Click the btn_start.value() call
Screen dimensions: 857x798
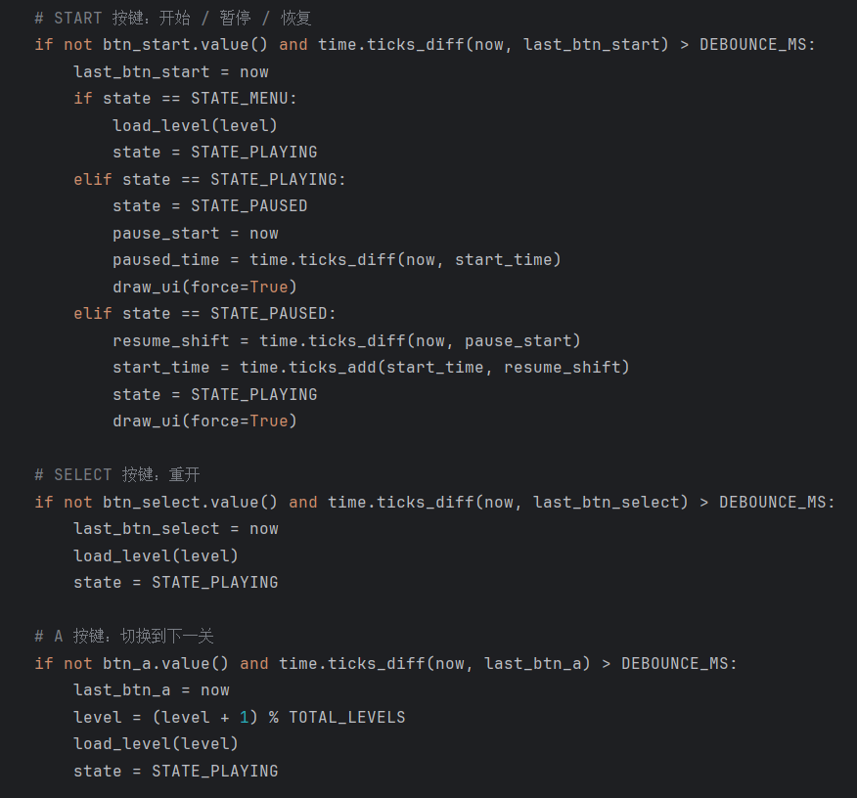tap(185, 45)
